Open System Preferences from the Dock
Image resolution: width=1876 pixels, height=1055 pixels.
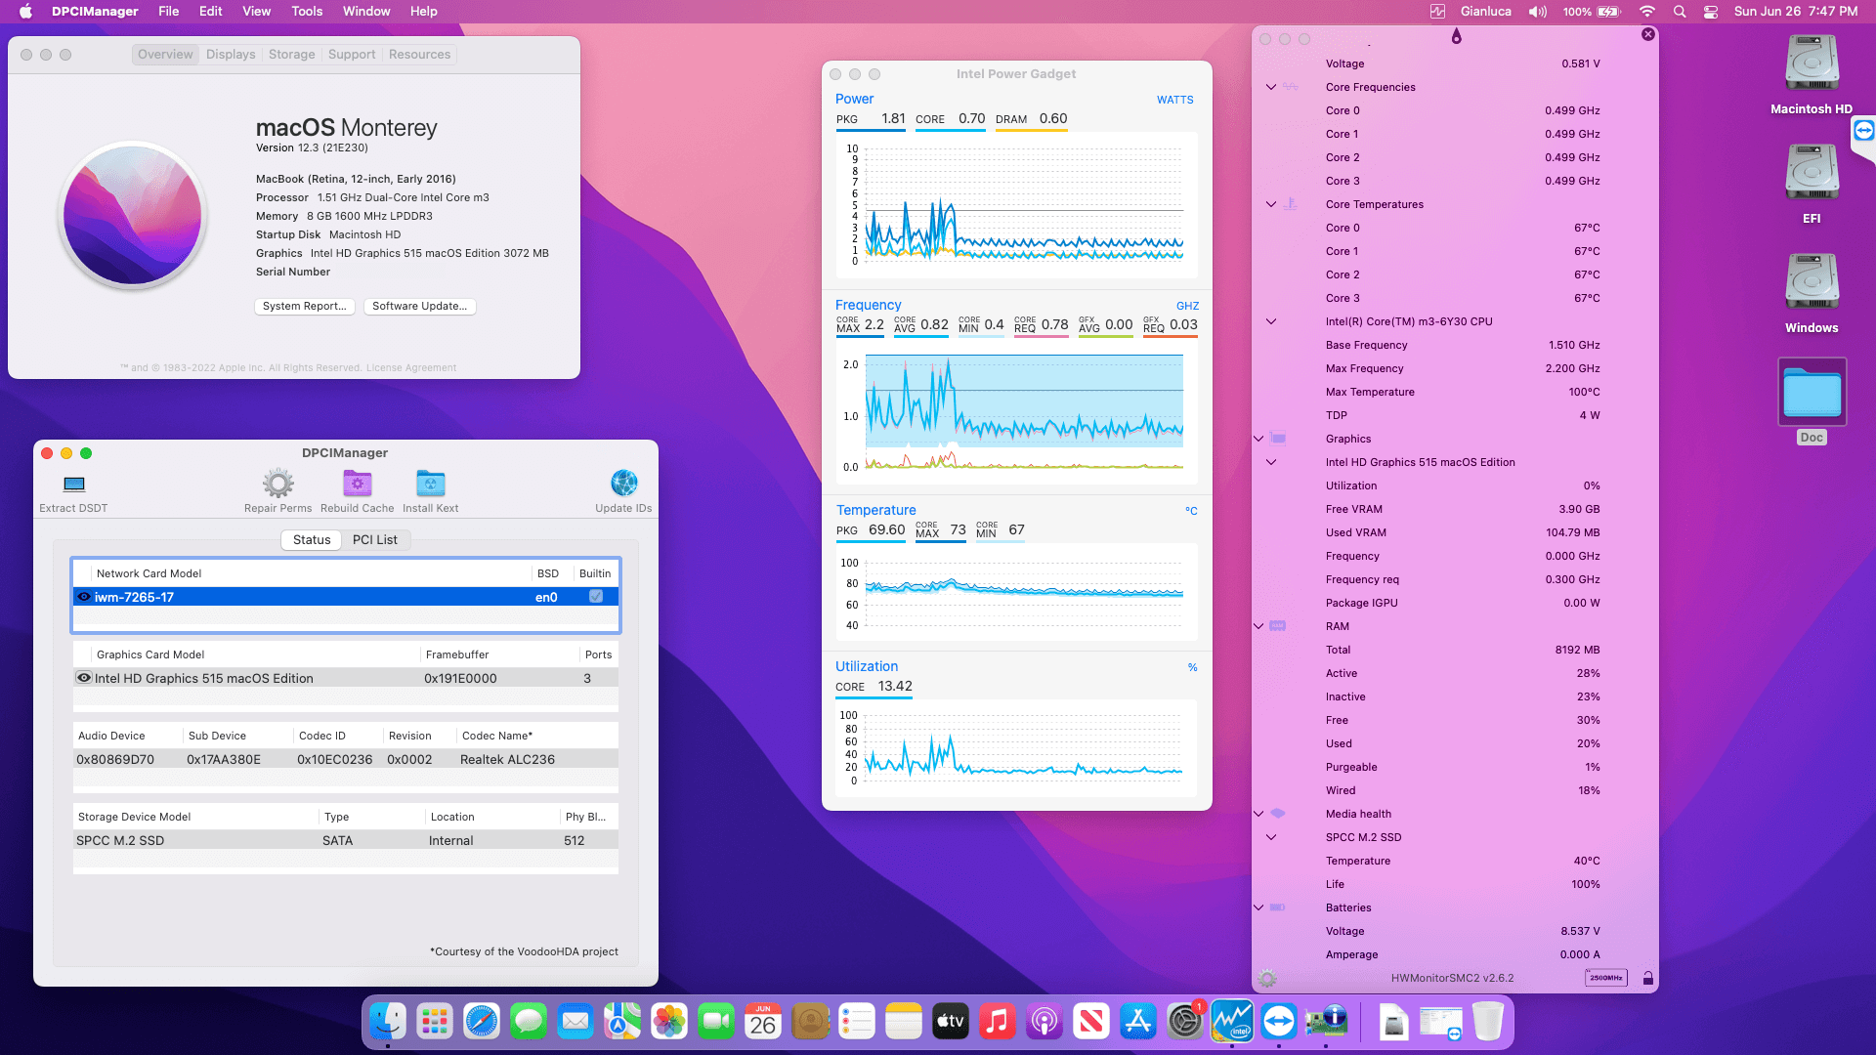(x=1185, y=1022)
